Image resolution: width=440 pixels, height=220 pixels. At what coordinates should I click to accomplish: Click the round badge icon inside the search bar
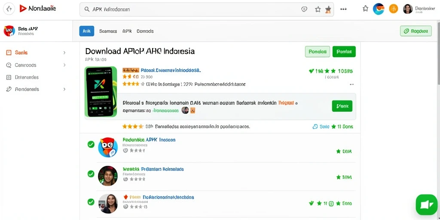point(304,9)
